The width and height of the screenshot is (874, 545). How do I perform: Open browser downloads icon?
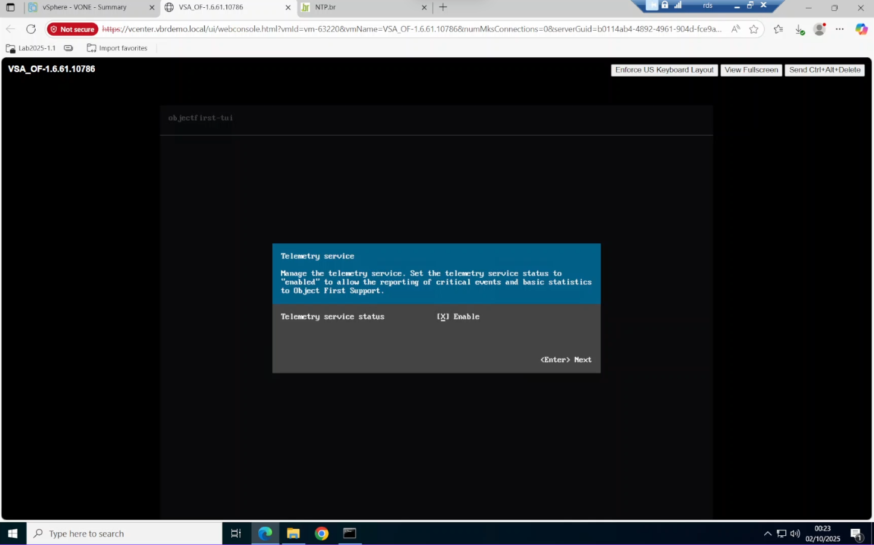point(799,29)
